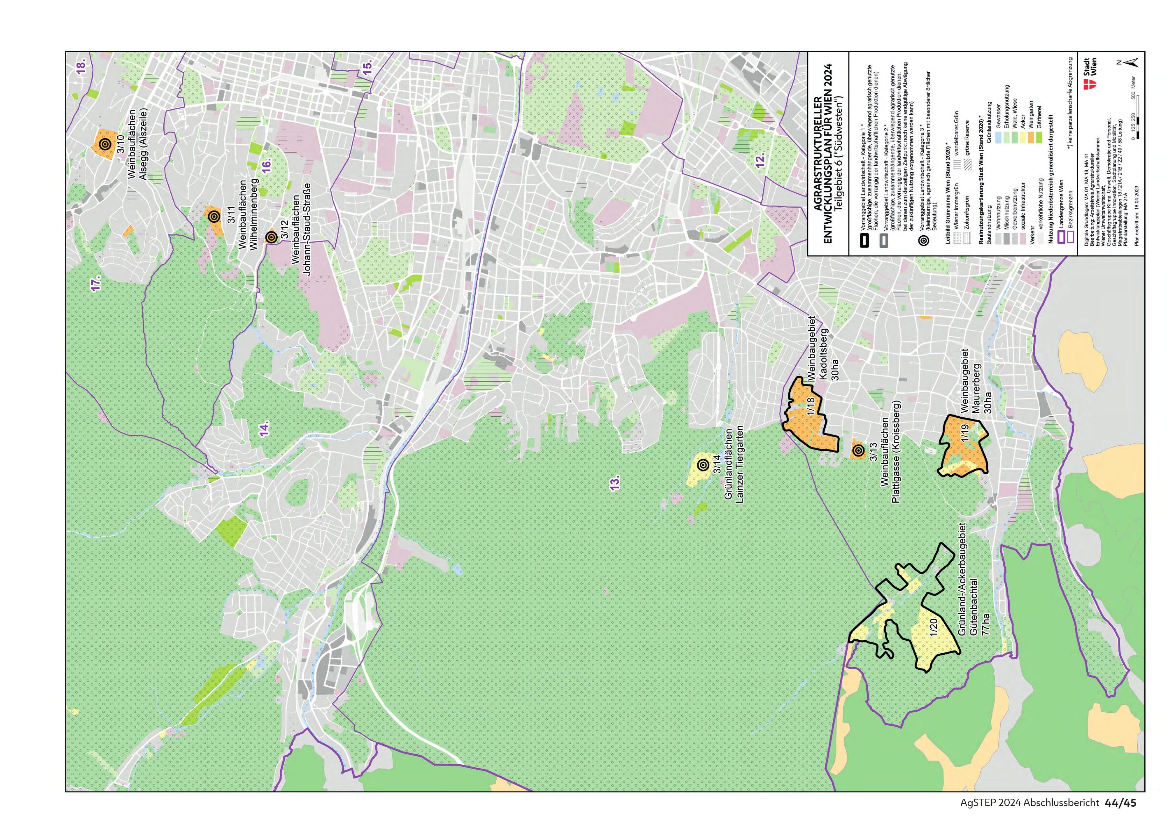Click the black Kategorie 1 legend symbol
This screenshot has height=834, width=1173.
click(x=865, y=241)
